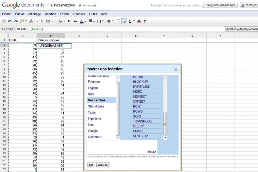Apply strikethrough text formatting

[75, 21]
